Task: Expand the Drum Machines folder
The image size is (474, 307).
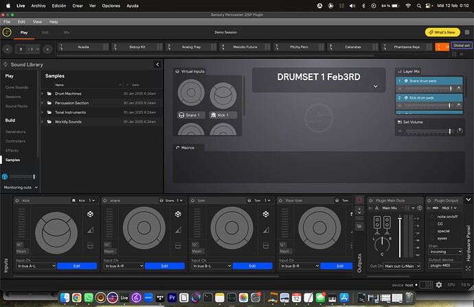Action: [x=42, y=93]
